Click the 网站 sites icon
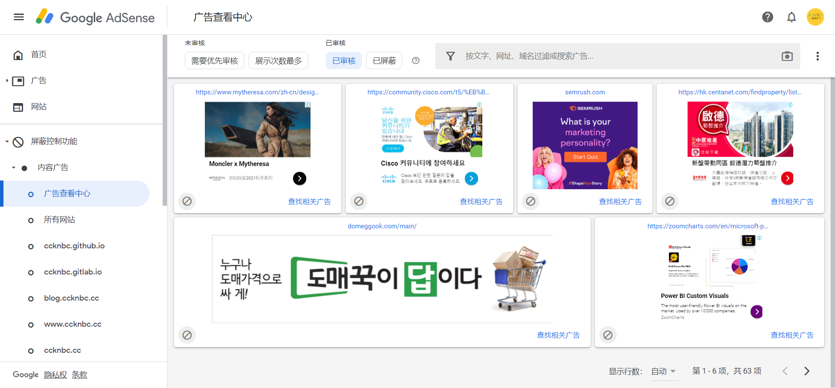Screen dimensions: 835x388 [18, 107]
